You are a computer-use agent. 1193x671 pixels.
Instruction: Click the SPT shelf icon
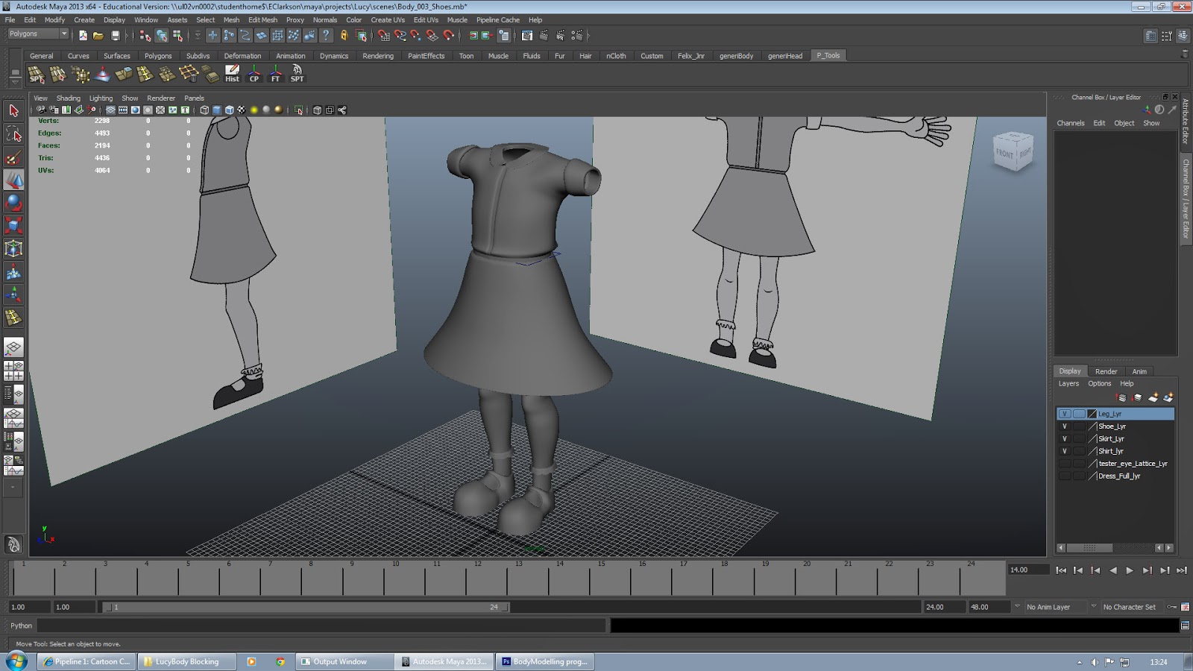pyautogui.click(x=297, y=73)
